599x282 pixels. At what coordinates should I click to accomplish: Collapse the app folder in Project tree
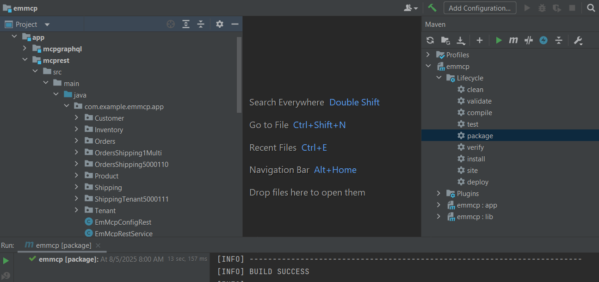[14, 37]
